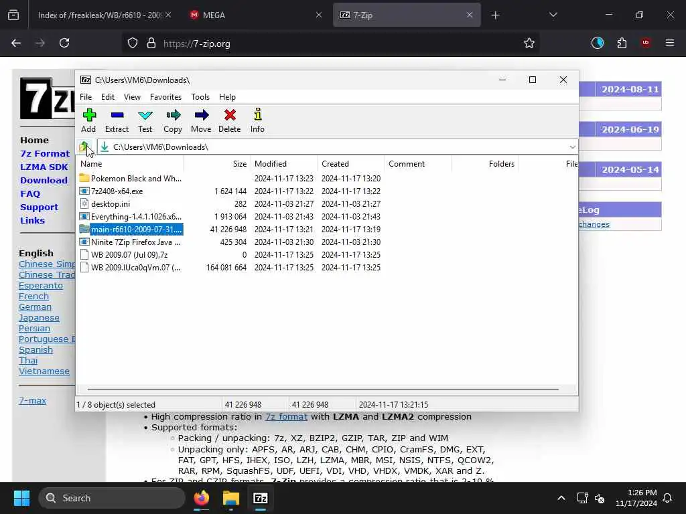The width and height of the screenshot is (686, 514).
Task: Open the File menu in 7-Zip
Action: 86,96
